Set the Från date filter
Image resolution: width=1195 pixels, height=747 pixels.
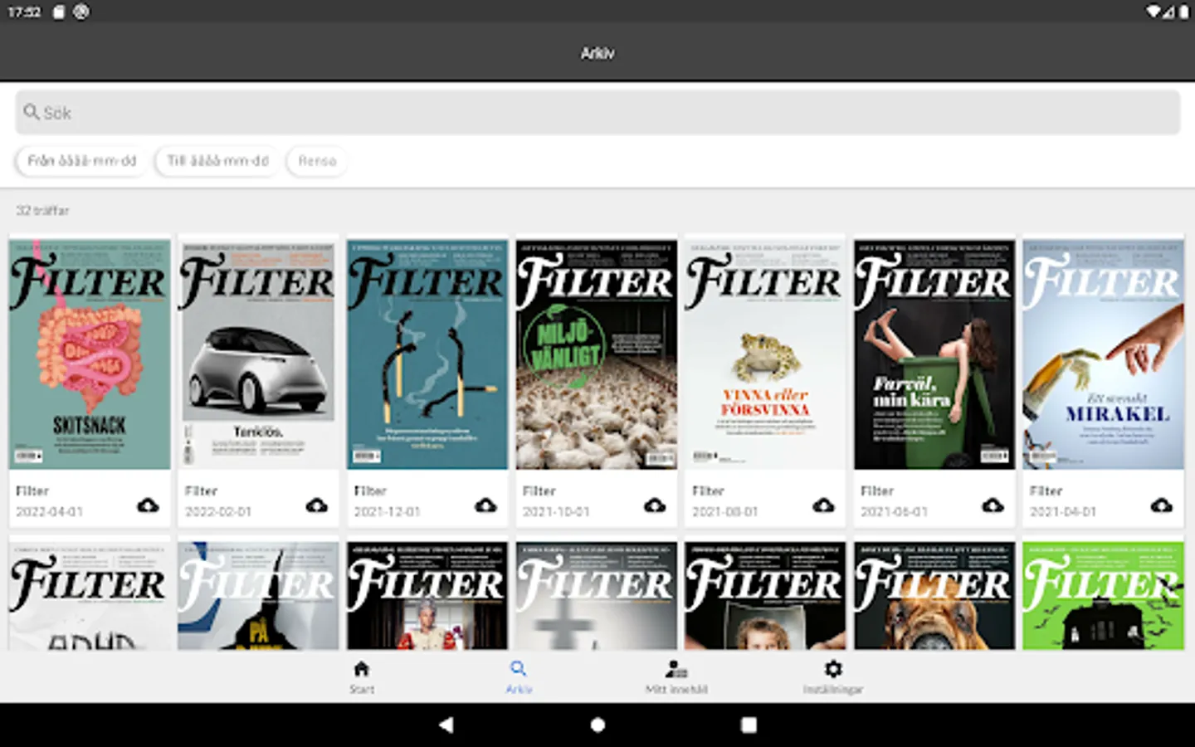pyautogui.click(x=81, y=160)
